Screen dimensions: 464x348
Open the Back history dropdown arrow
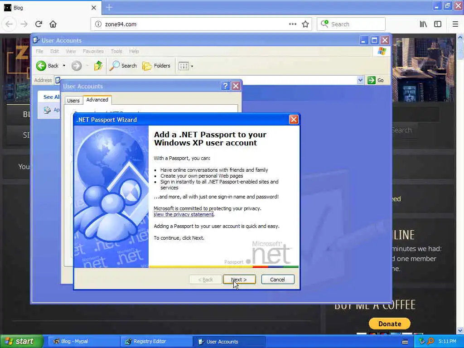(x=64, y=66)
